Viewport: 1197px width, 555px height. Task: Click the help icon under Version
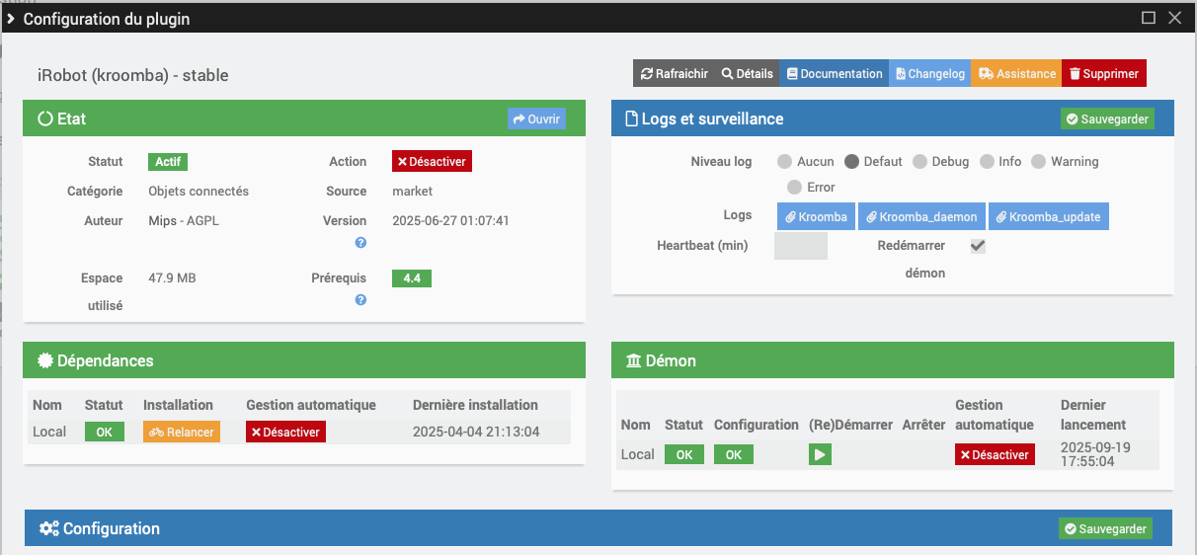pos(360,242)
